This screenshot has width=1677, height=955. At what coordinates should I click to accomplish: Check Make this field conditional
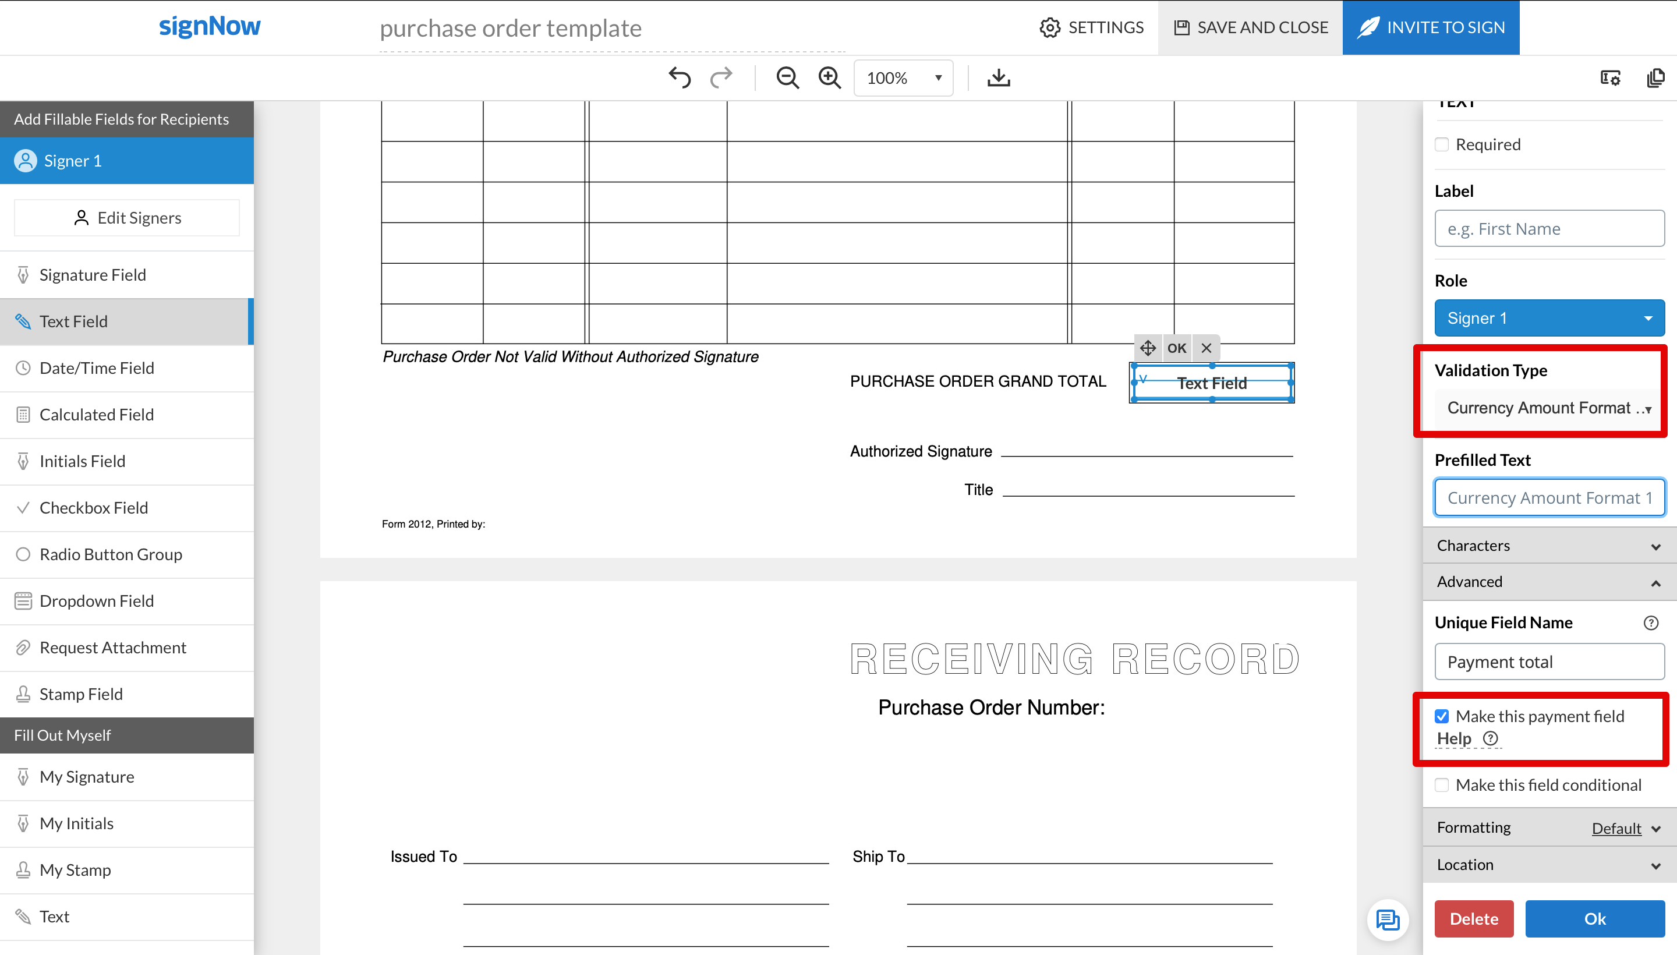(1442, 784)
